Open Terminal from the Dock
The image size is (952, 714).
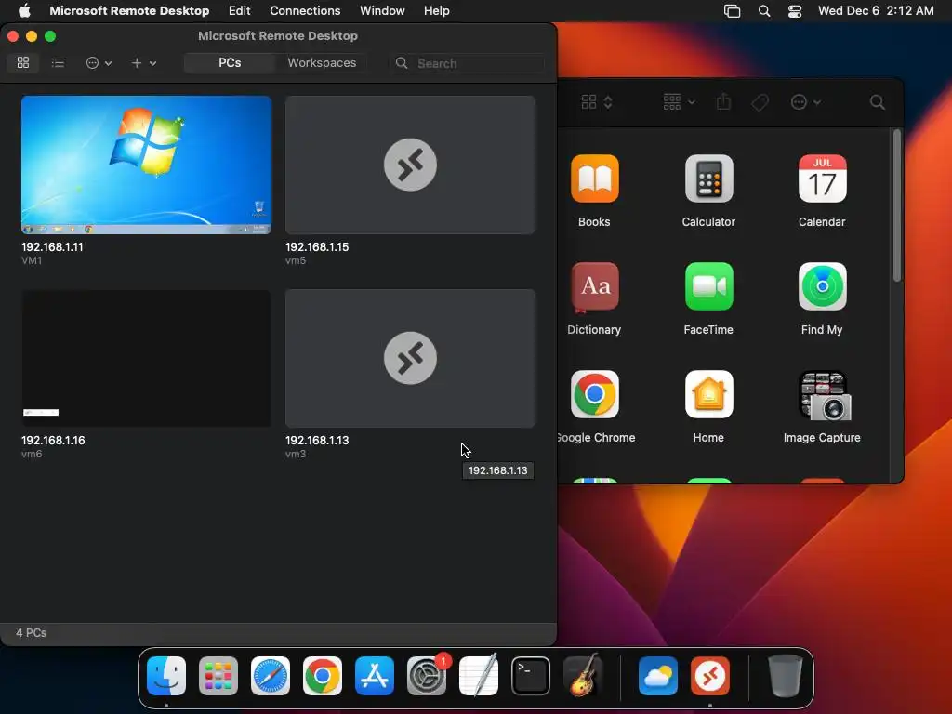click(531, 676)
